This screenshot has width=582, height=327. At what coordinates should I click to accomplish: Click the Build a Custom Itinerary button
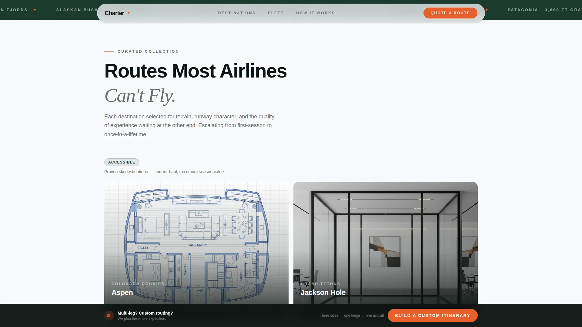pyautogui.click(x=433, y=315)
